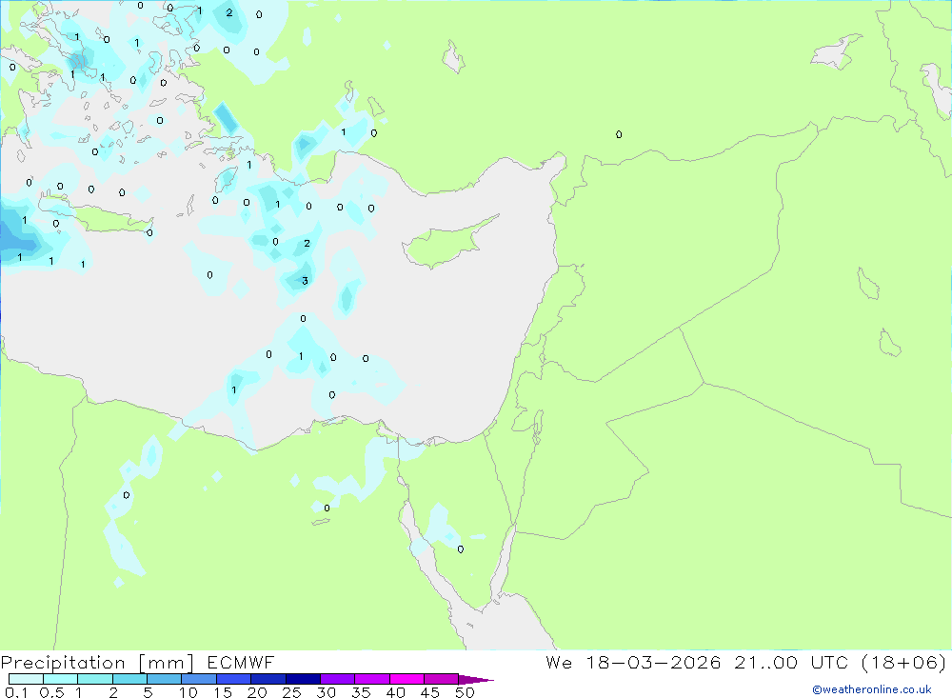Viewport: 952px width, 698px height.
Task: Click the 0.5–1 mm legend color swatch
Action: coord(61,679)
